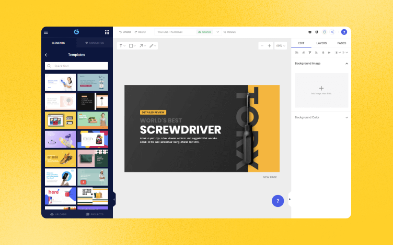Select the Shape rectangle tool
This screenshot has height=245, width=393.
131,46
